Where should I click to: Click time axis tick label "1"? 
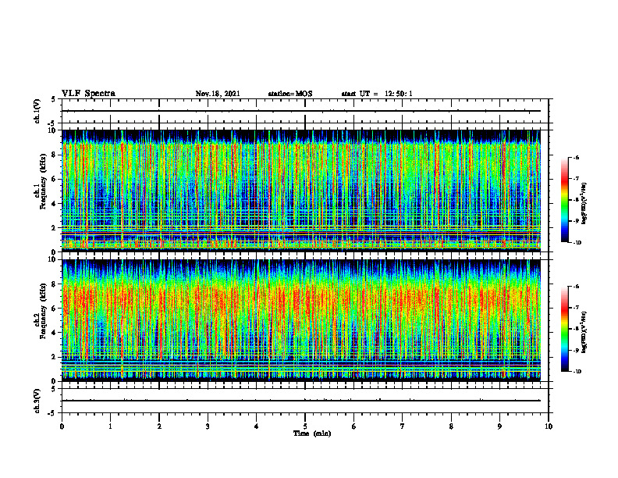point(110,426)
